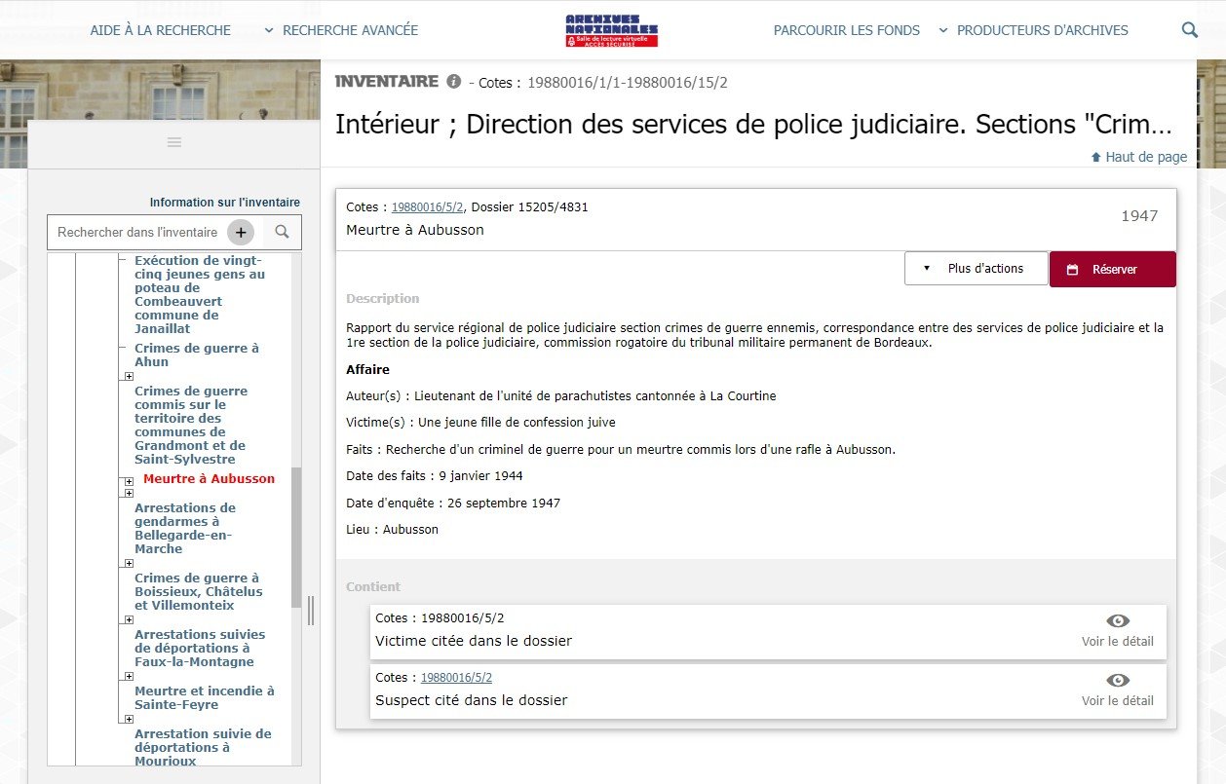The height and width of the screenshot is (784, 1226).
Task: Click the magnifier search icon in top navigation
Action: point(1189,30)
